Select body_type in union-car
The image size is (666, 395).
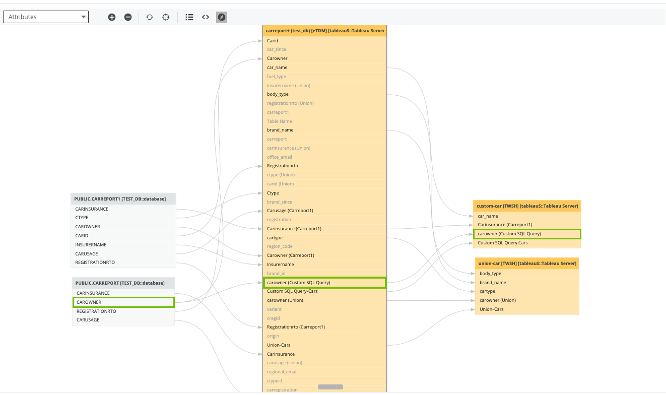[x=527, y=274]
